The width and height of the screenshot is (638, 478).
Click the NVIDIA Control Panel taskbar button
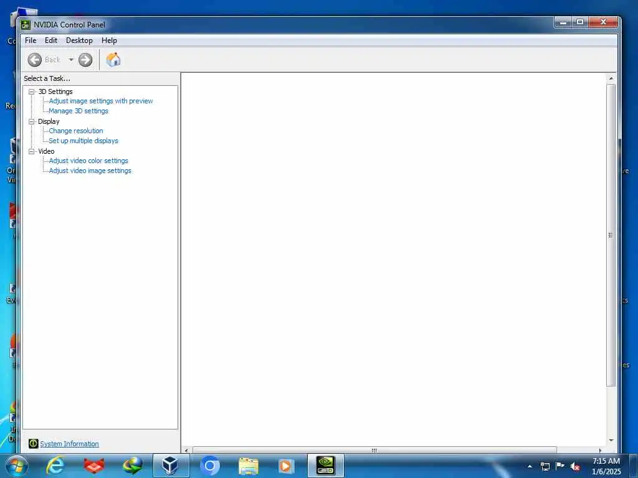[x=325, y=466]
